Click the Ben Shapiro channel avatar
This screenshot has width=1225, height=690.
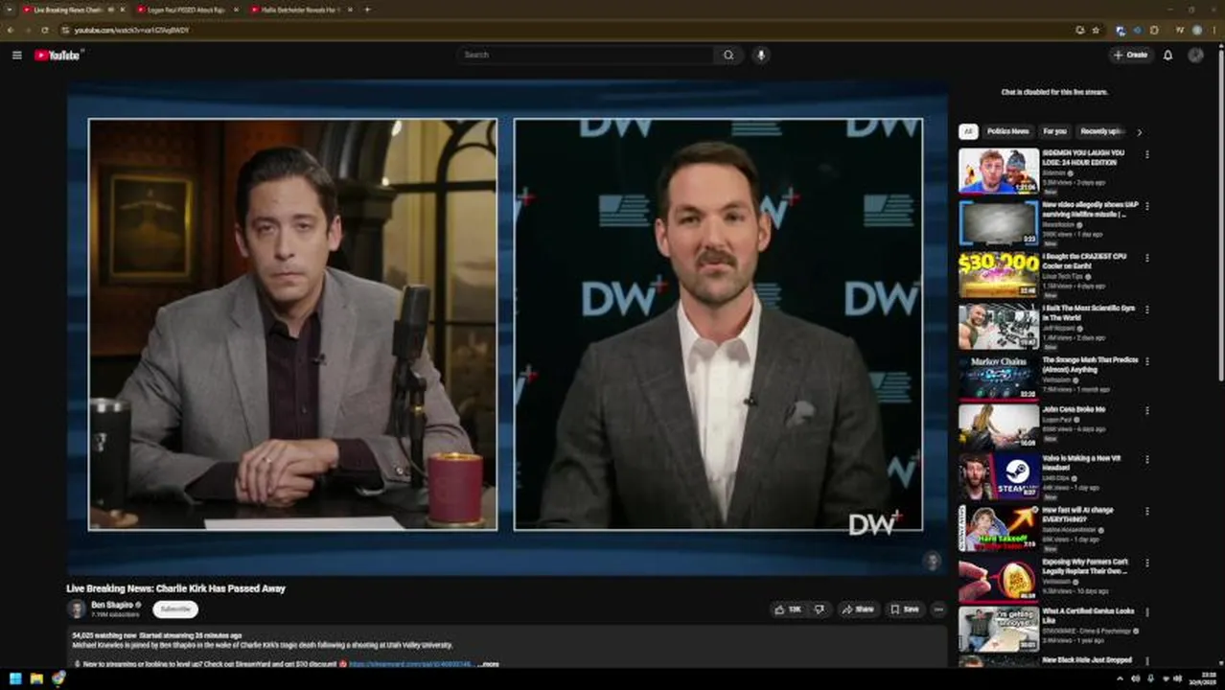76,609
